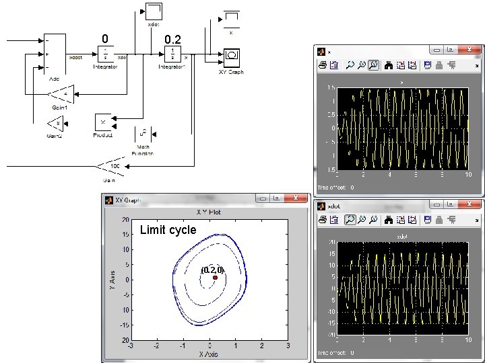Minimize the x scope window
This screenshot has width=485, height=363.
437,50
